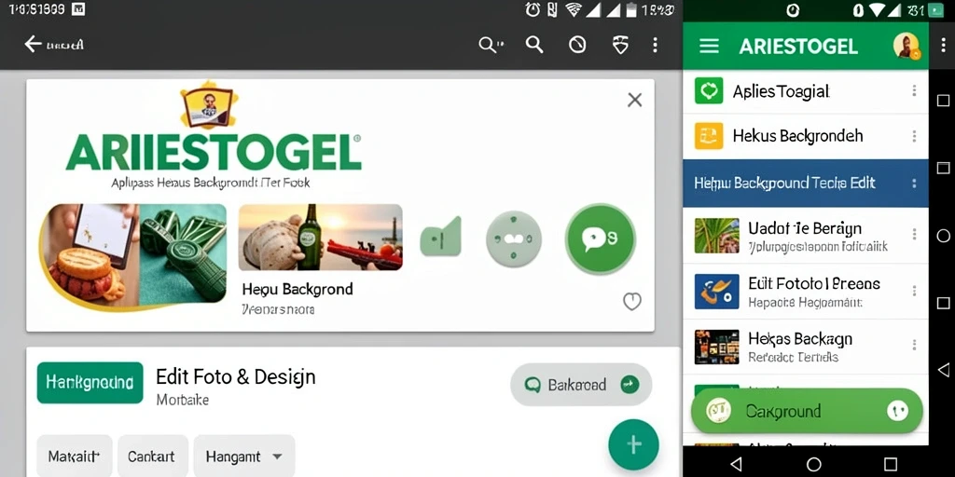Open the Uadot Te Beragn list item
955x477 pixels.
pyautogui.click(x=805, y=236)
